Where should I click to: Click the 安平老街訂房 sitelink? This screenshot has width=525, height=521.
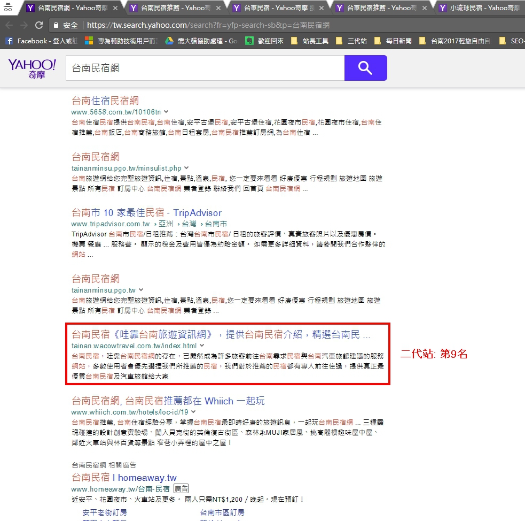pyautogui.click(x=105, y=512)
